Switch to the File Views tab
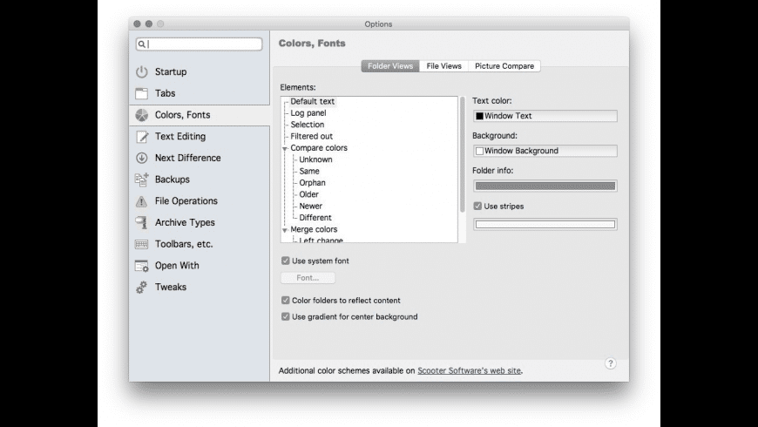The height and width of the screenshot is (427, 758). click(443, 66)
